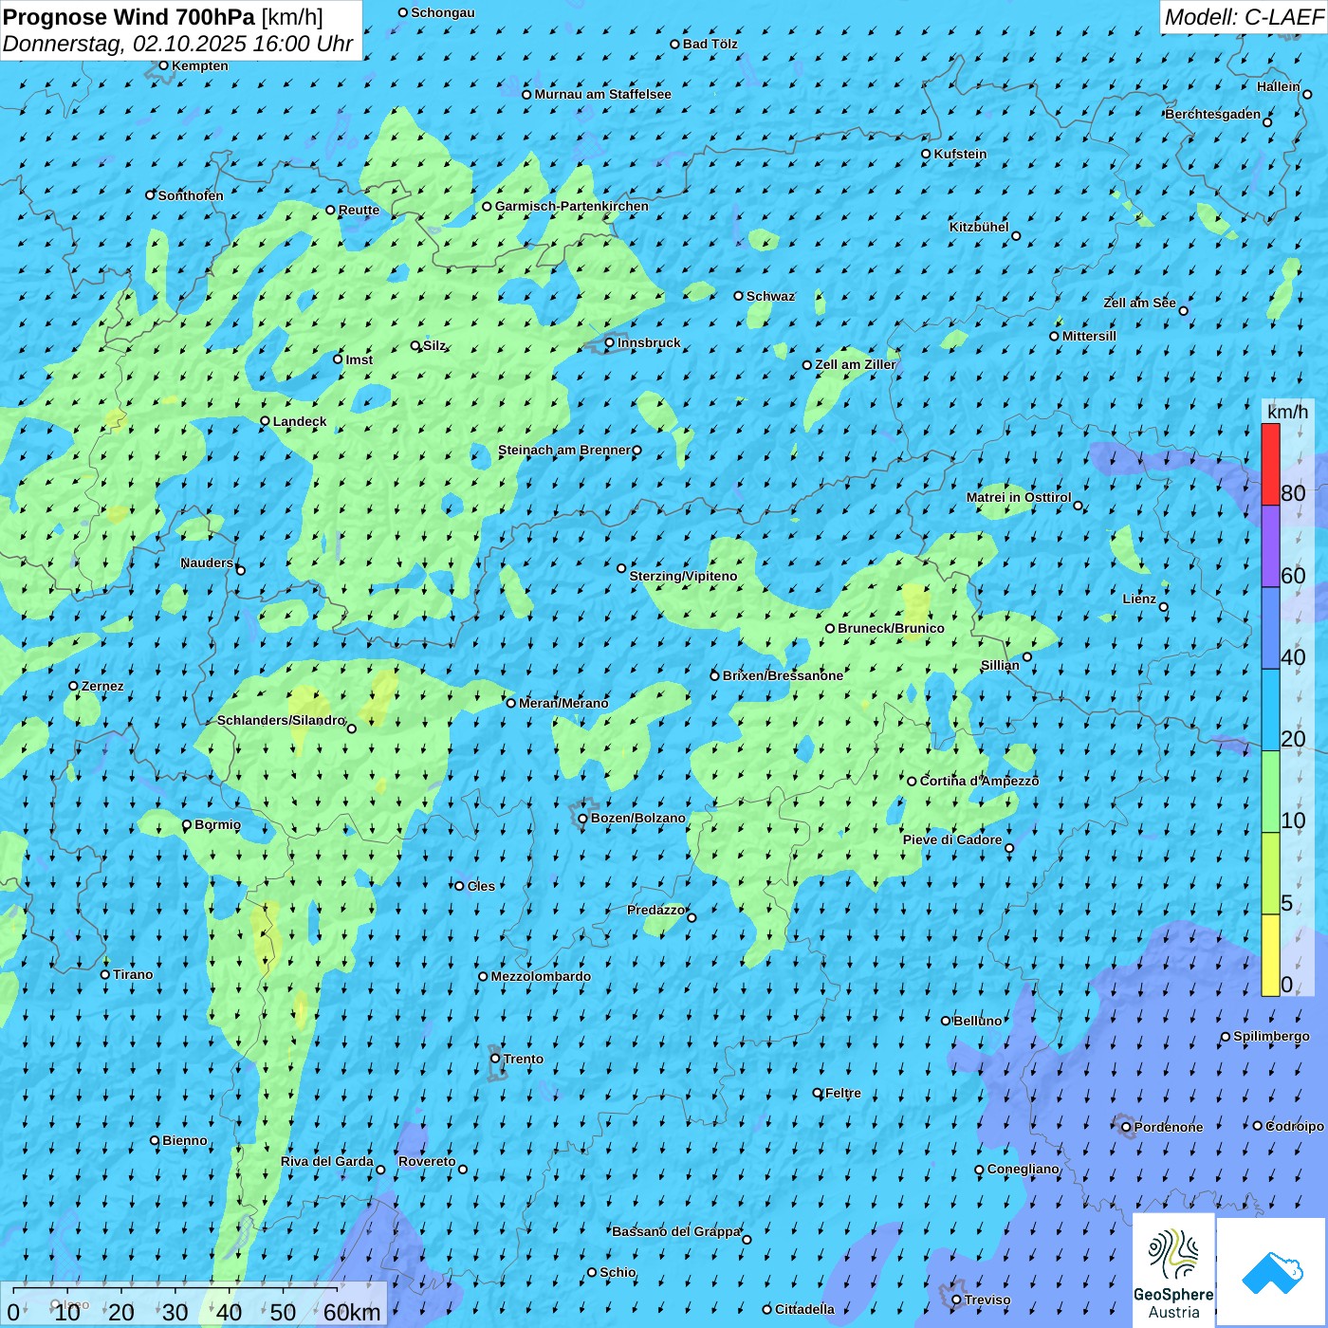Click the Tirano location dot

(105, 974)
